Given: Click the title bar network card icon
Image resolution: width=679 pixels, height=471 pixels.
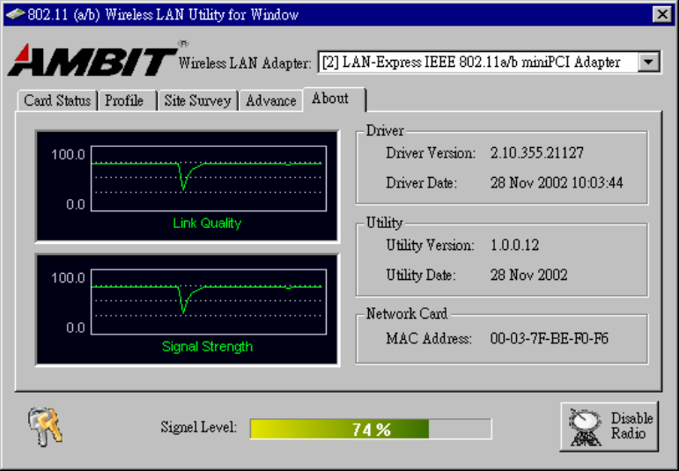Looking at the screenshot, I should tap(15, 15).
